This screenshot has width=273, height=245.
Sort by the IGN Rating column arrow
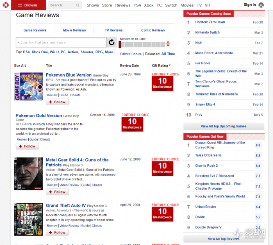tap(170, 65)
